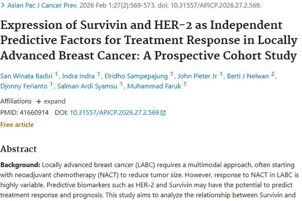Click affiliation superscript 1 after San Winata Badiri
This screenshot has width=302, height=201.
[x=57, y=74]
